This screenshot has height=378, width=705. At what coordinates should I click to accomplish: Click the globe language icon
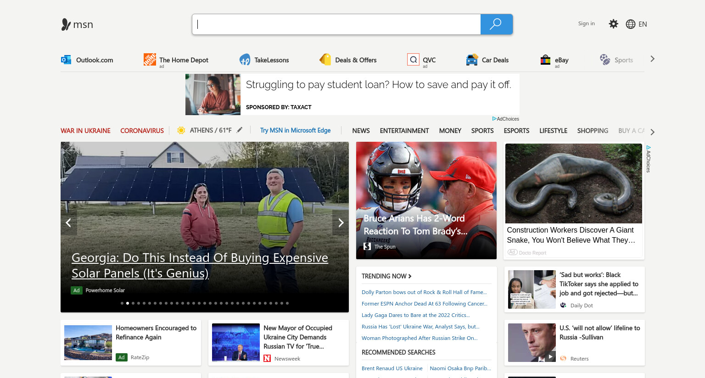tap(631, 24)
